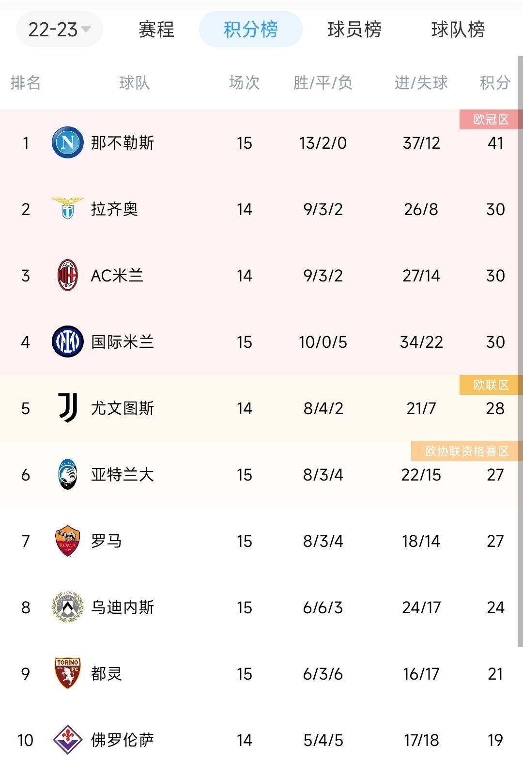Tap the Inter Milan crest icon
Image resolution: width=523 pixels, height=777 pixels.
point(68,342)
